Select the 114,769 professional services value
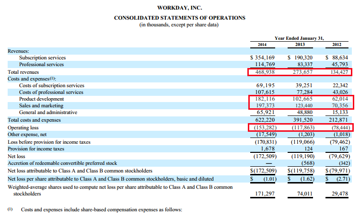This screenshot has height=218, width=360. pos(265,64)
